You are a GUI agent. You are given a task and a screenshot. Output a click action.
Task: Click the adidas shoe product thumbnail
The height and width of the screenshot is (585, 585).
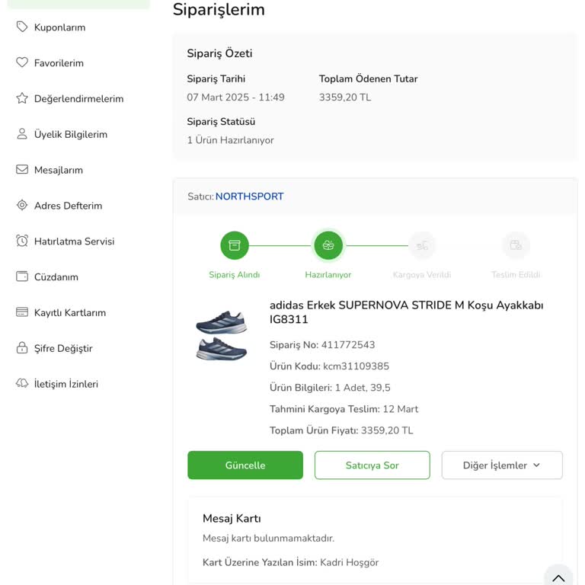click(222, 335)
